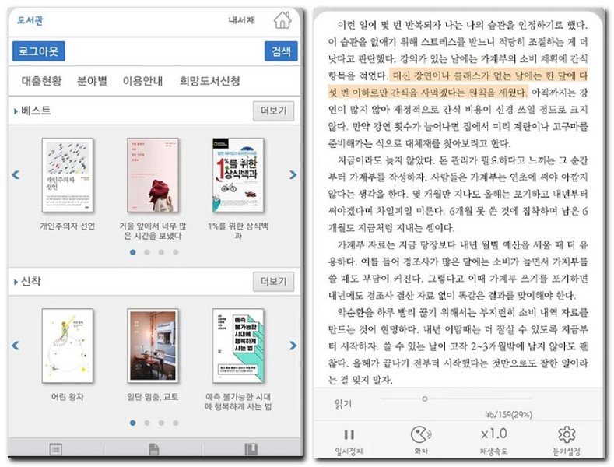614x467 pixels.
Task: Show previous books in 신착 section
Action: pyautogui.click(x=16, y=345)
